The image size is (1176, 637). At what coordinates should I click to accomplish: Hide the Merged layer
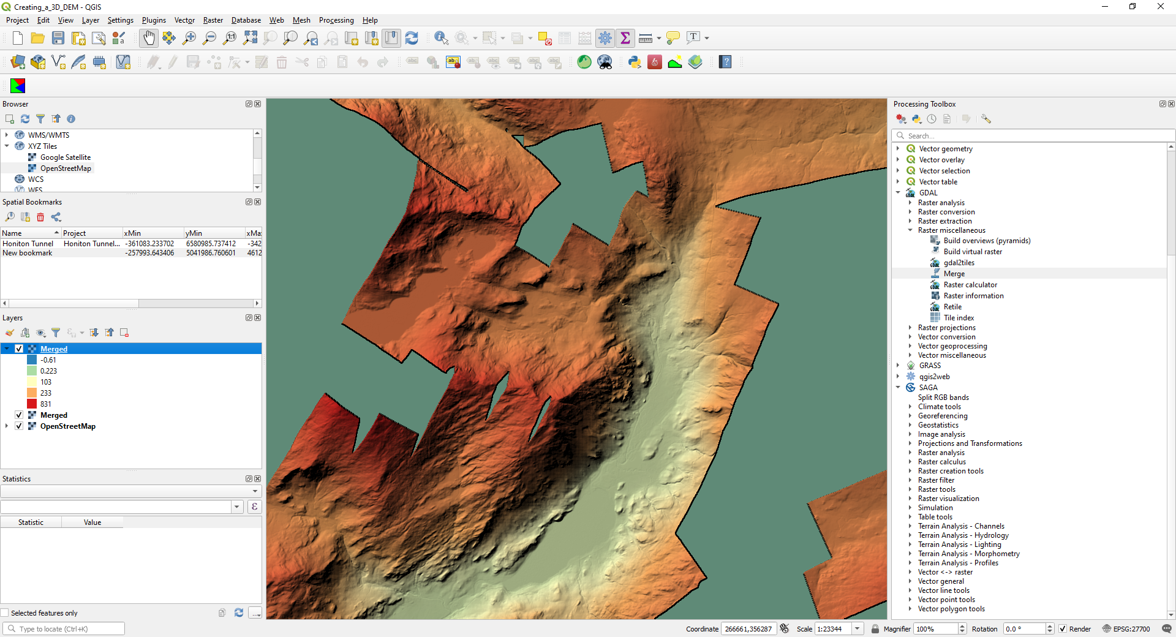click(19, 349)
